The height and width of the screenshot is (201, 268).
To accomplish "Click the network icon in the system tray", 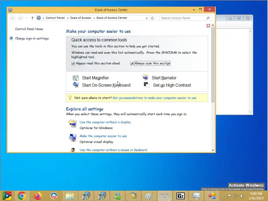I will 236,196.
